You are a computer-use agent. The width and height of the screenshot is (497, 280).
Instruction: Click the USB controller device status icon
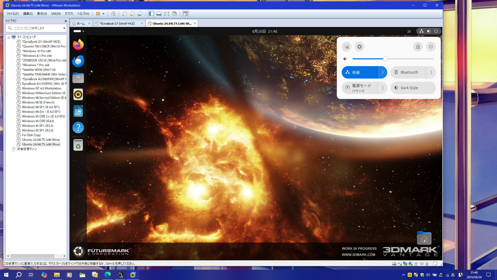point(427,264)
